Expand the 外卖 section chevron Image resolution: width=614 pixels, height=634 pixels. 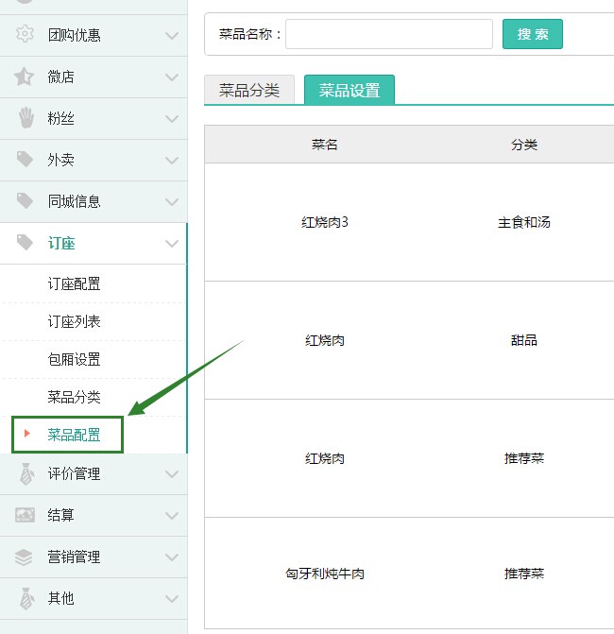click(x=172, y=161)
